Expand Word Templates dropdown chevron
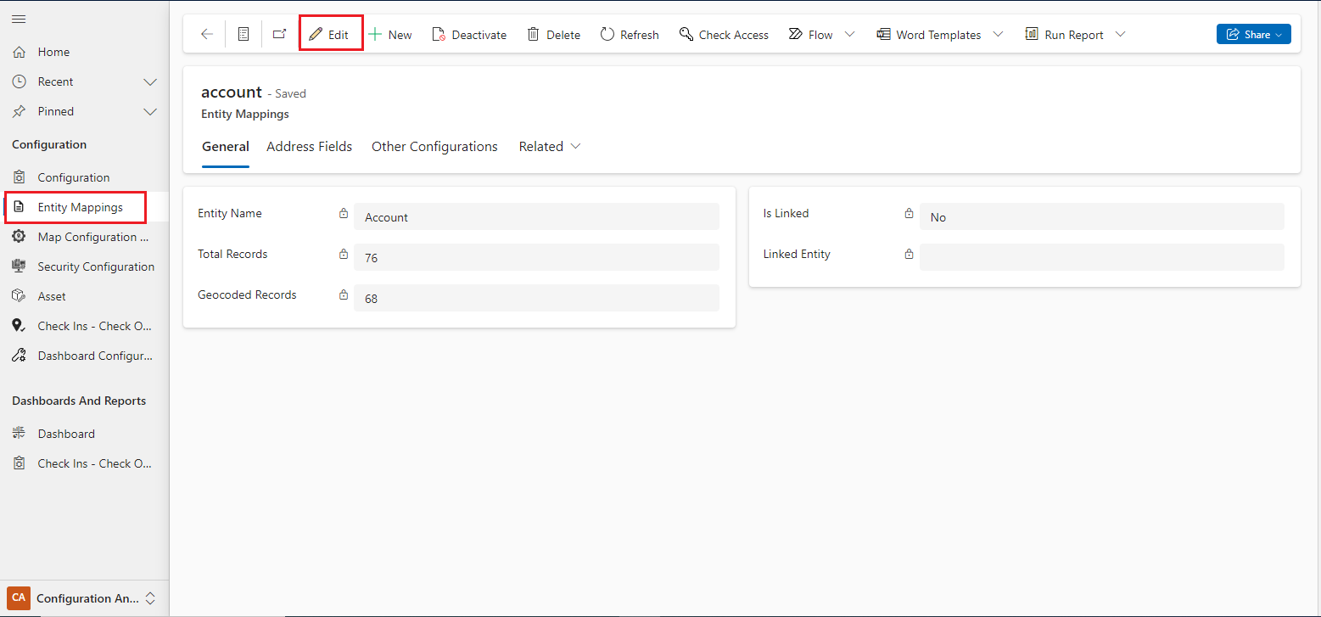The height and width of the screenshot is (617, 1321). (x=998, y=35)
